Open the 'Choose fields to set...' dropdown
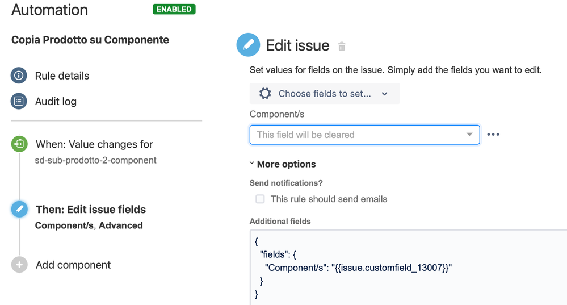Viewport: 567px width, 305px height. click(x=325, y=94)
